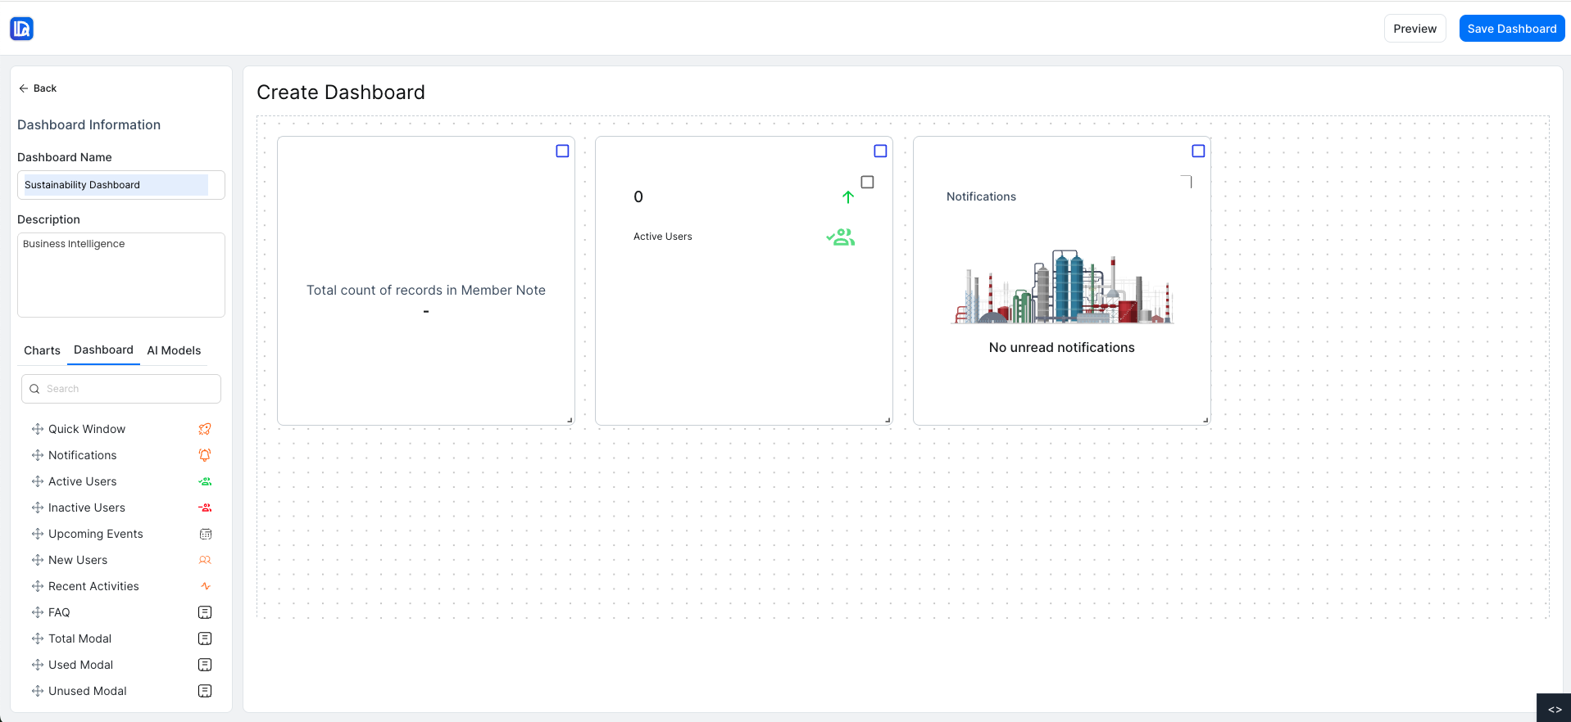Image resolution: width=1571 pixels, height=722 pixels.
Task: Click the Active Users card resize handle
Action: (x=888, y=420)
